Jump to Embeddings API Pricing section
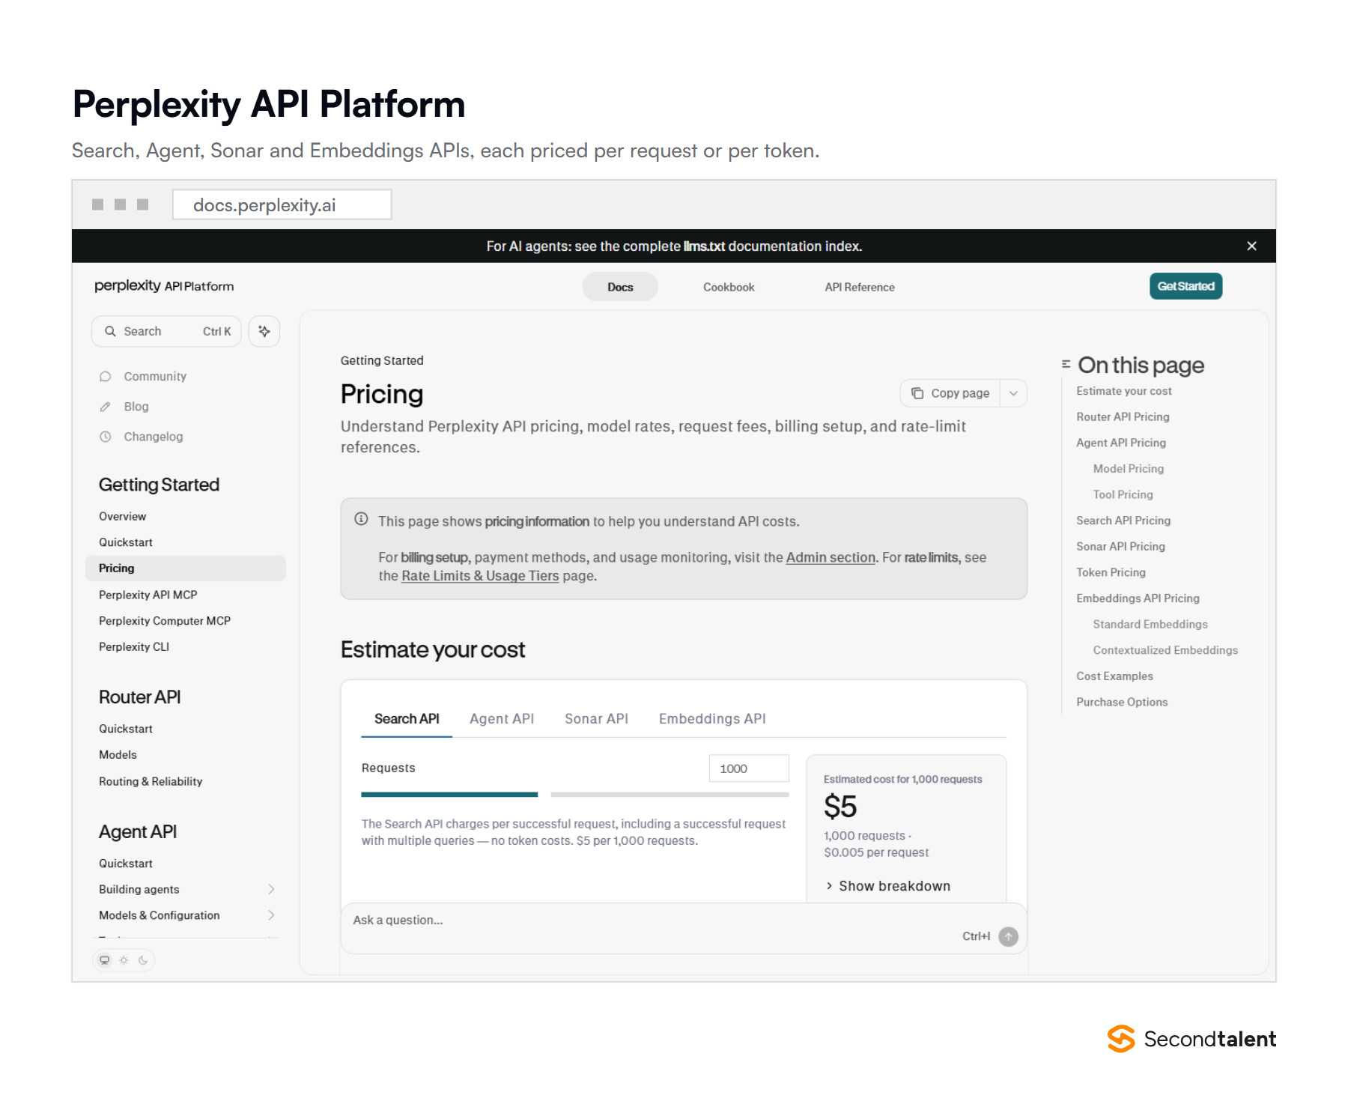1348x1119 pixels. tap(1138, 598)
